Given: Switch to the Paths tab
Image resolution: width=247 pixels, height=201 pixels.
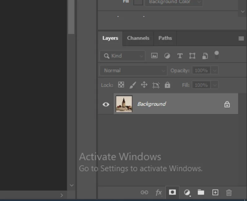Looking at the screenshot, I should pos(165,38).
